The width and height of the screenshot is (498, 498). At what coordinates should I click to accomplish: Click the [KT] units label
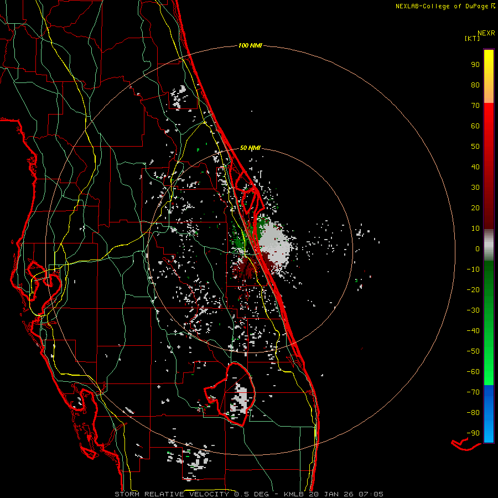(472, 38)
